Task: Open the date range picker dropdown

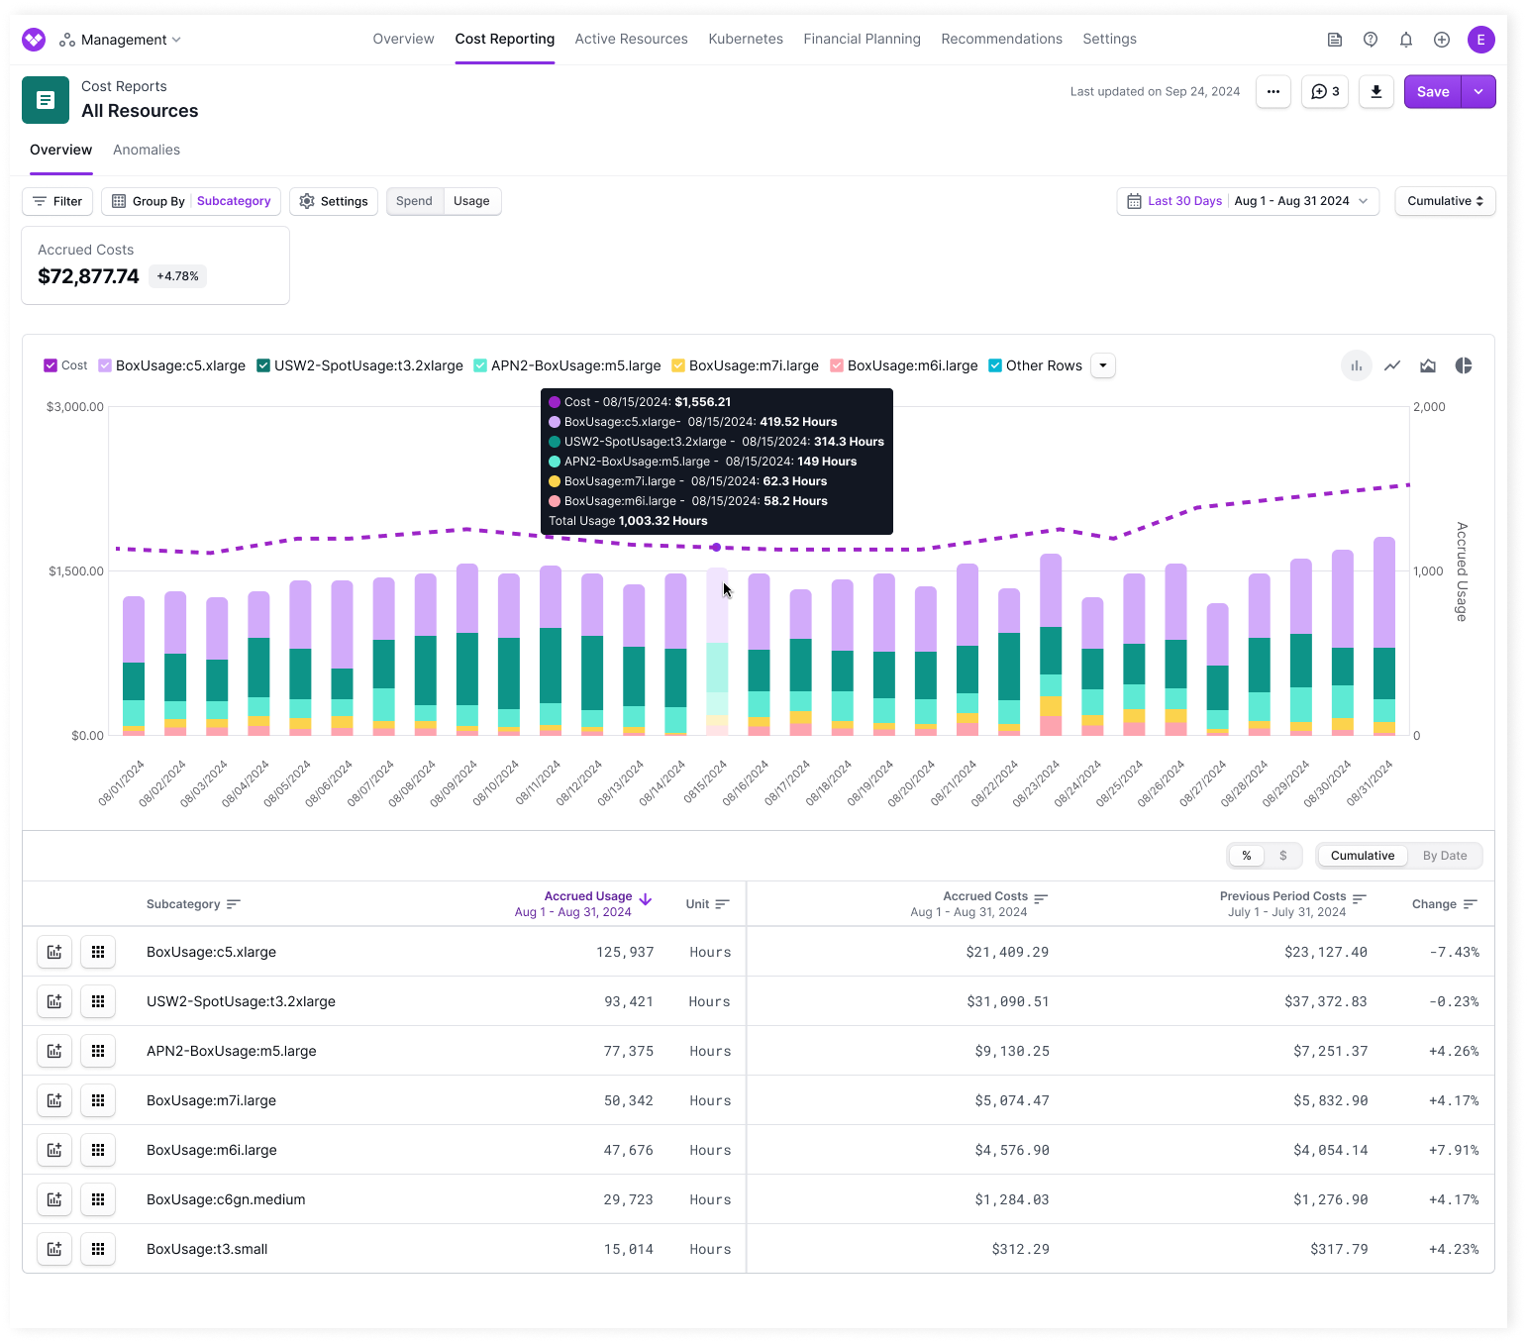Action: coord(1248,201)
